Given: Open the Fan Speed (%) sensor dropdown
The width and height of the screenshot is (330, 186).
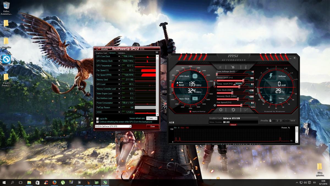Looking at the screenshot, I should [x=119, y=70].
